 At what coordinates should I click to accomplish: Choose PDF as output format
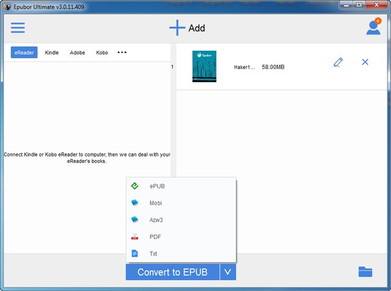pos(181,237)
